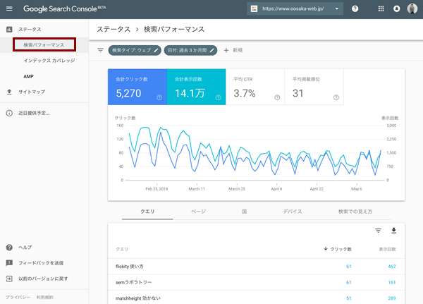Viewport: 423px width, 304px height.
Task: Click the サイトマップ upload icon
Action: click(9, 92)
